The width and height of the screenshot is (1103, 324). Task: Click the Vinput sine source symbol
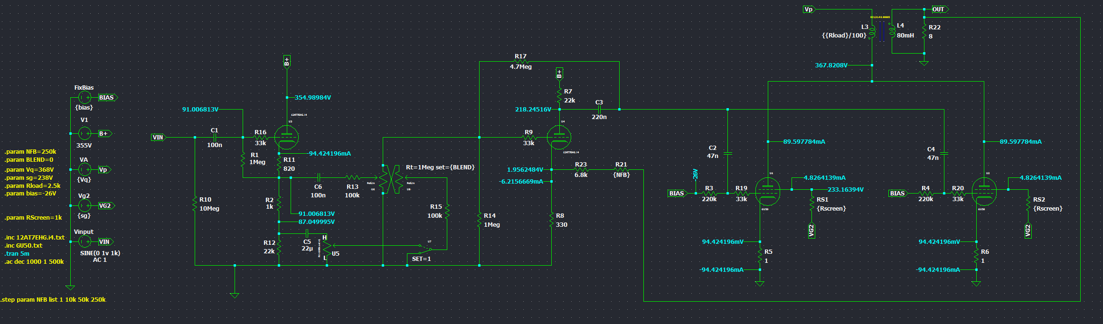click(x=85, y=241)
